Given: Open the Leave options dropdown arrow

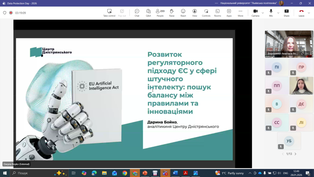Looking at the screenshot, I should coord(309,13).
